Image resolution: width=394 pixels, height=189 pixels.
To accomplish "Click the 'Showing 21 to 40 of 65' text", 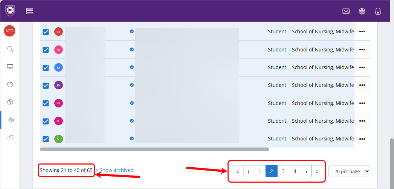I will point(66,170).
